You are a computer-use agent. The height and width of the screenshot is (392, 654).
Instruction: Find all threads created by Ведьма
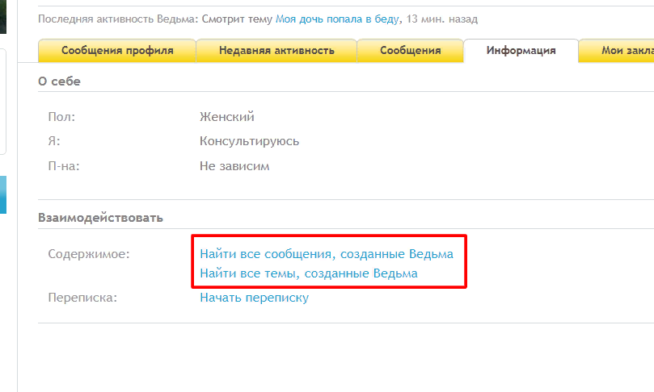tap(309, 273)
